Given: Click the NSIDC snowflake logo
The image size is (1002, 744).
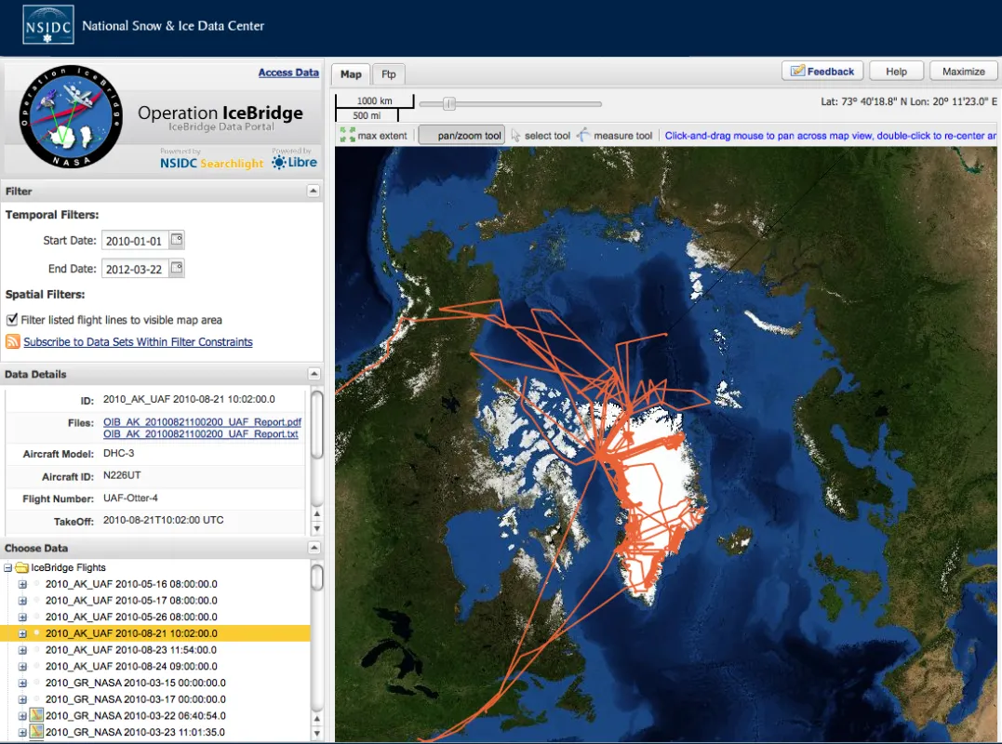Looking at the screenshot, I should click(47, 27).
